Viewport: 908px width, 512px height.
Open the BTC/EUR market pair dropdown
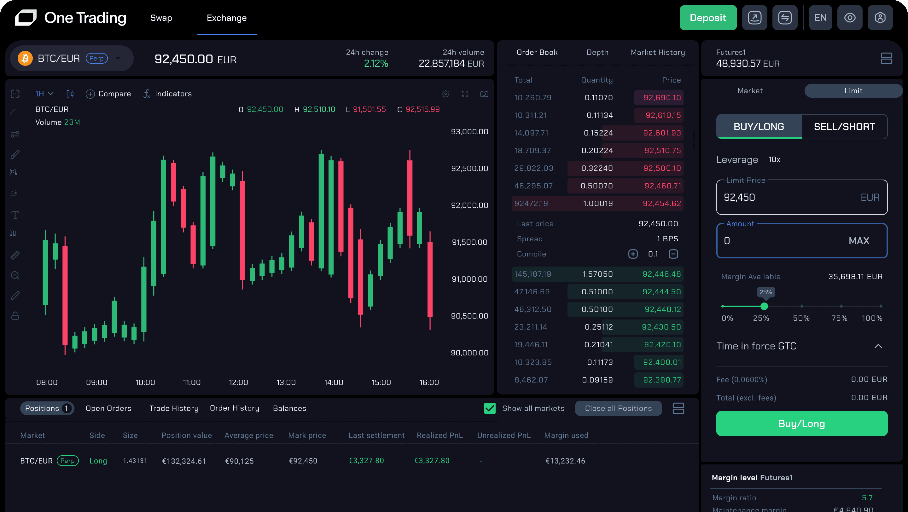(118, 58)
